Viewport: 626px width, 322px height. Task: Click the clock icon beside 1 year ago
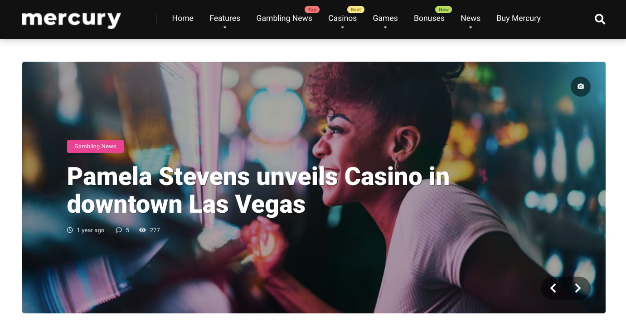(70, 230)
